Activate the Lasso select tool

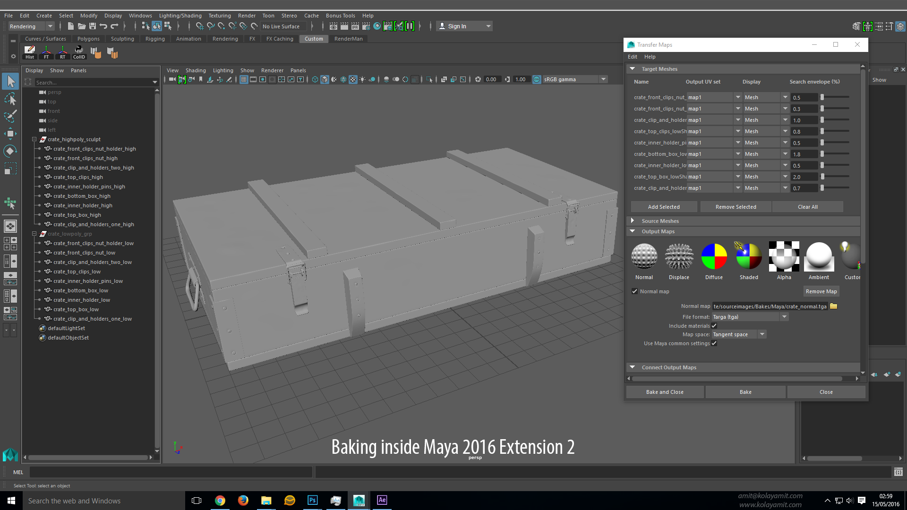pyautogui.click(x=10, y=99)
